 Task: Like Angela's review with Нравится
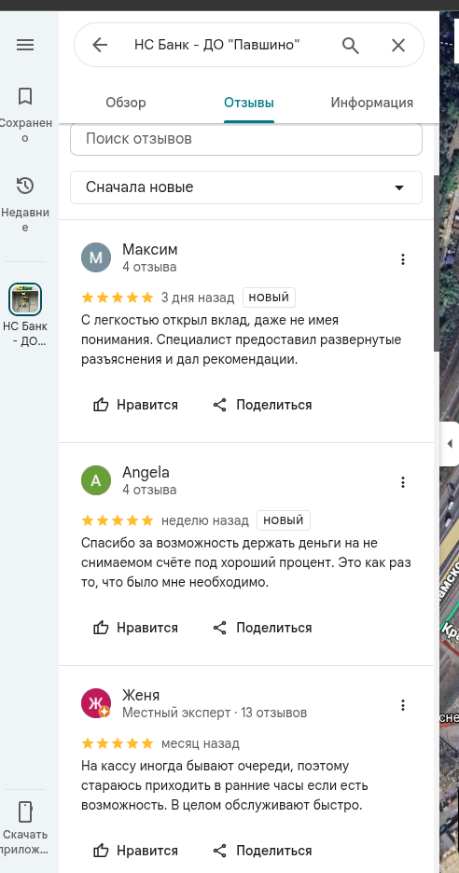(135, 628)
